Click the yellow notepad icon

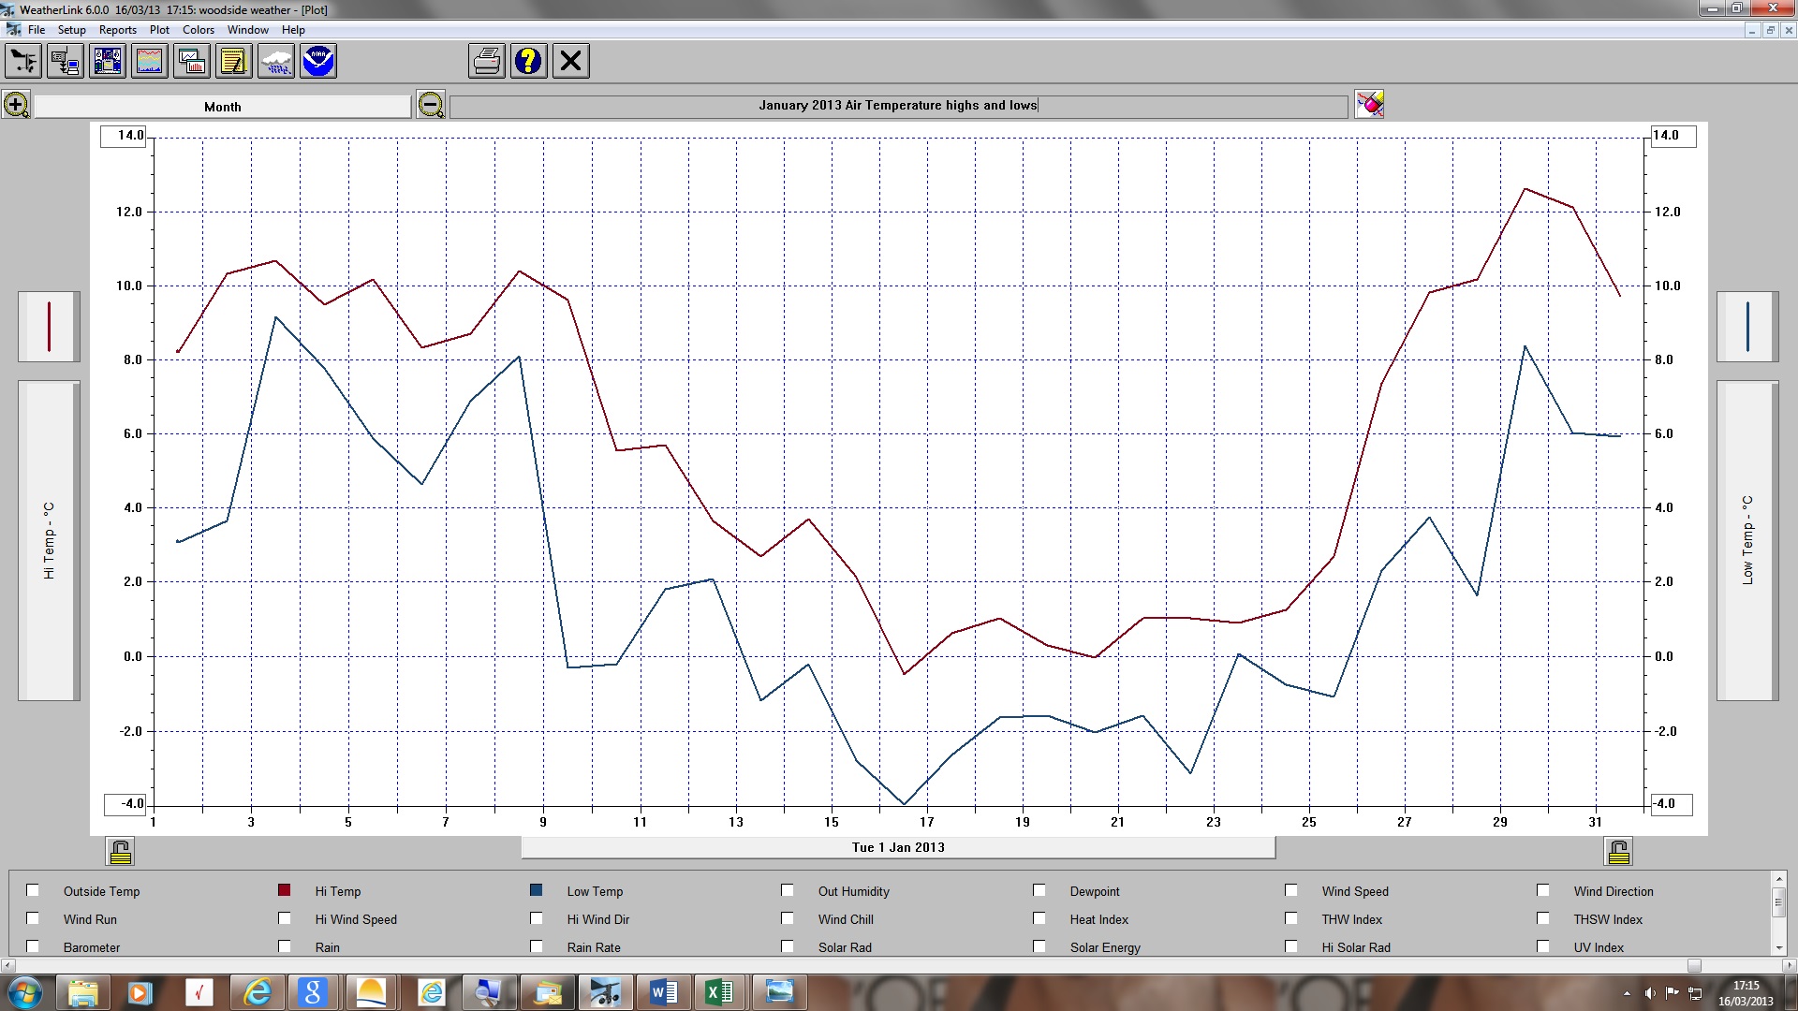click(233, 62)
